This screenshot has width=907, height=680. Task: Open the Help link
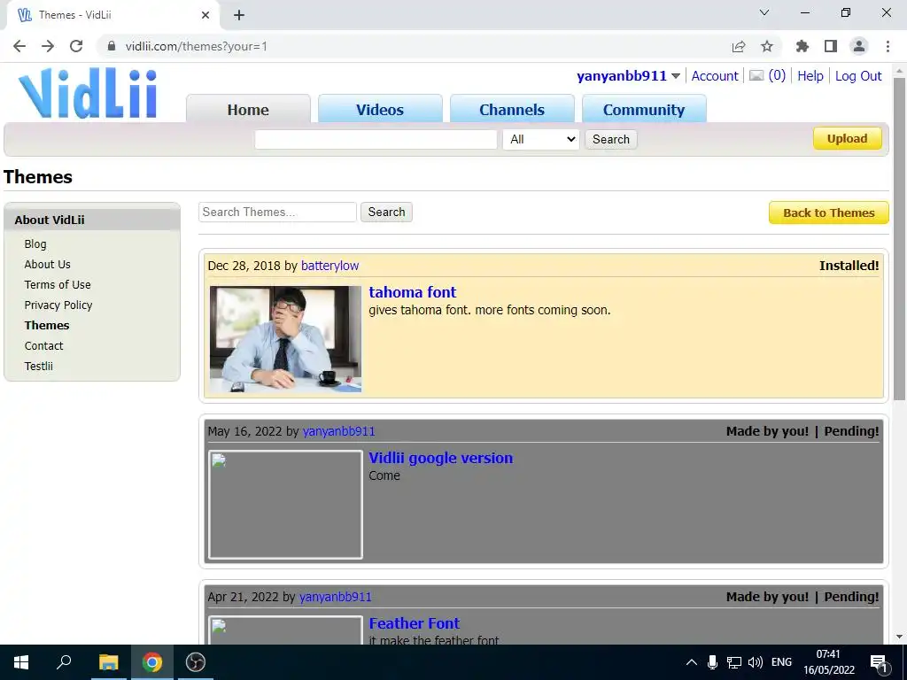coord(810,76)
